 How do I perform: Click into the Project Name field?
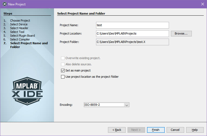coord(132,25)
